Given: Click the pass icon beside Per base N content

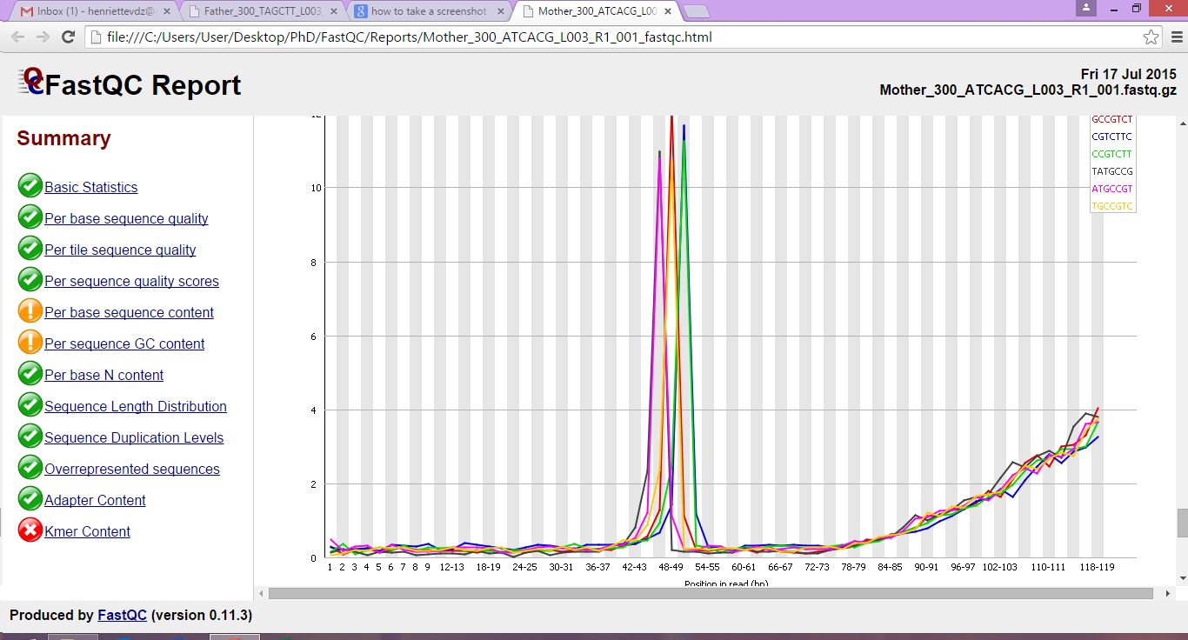Looking at the screenshot, I should 30,374.
